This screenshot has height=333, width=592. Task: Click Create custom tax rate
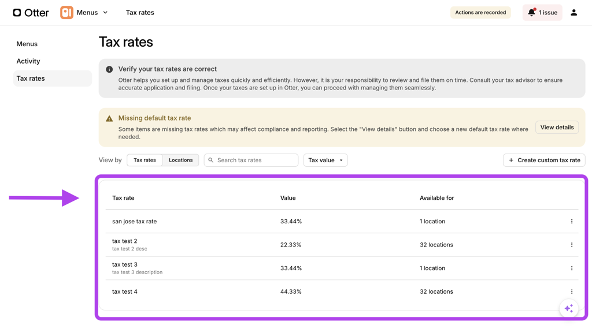(x=544, y=160)
